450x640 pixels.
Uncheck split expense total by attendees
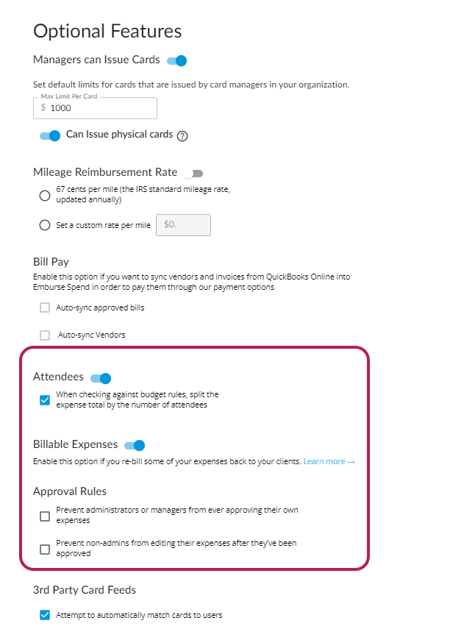click(45, 400)
